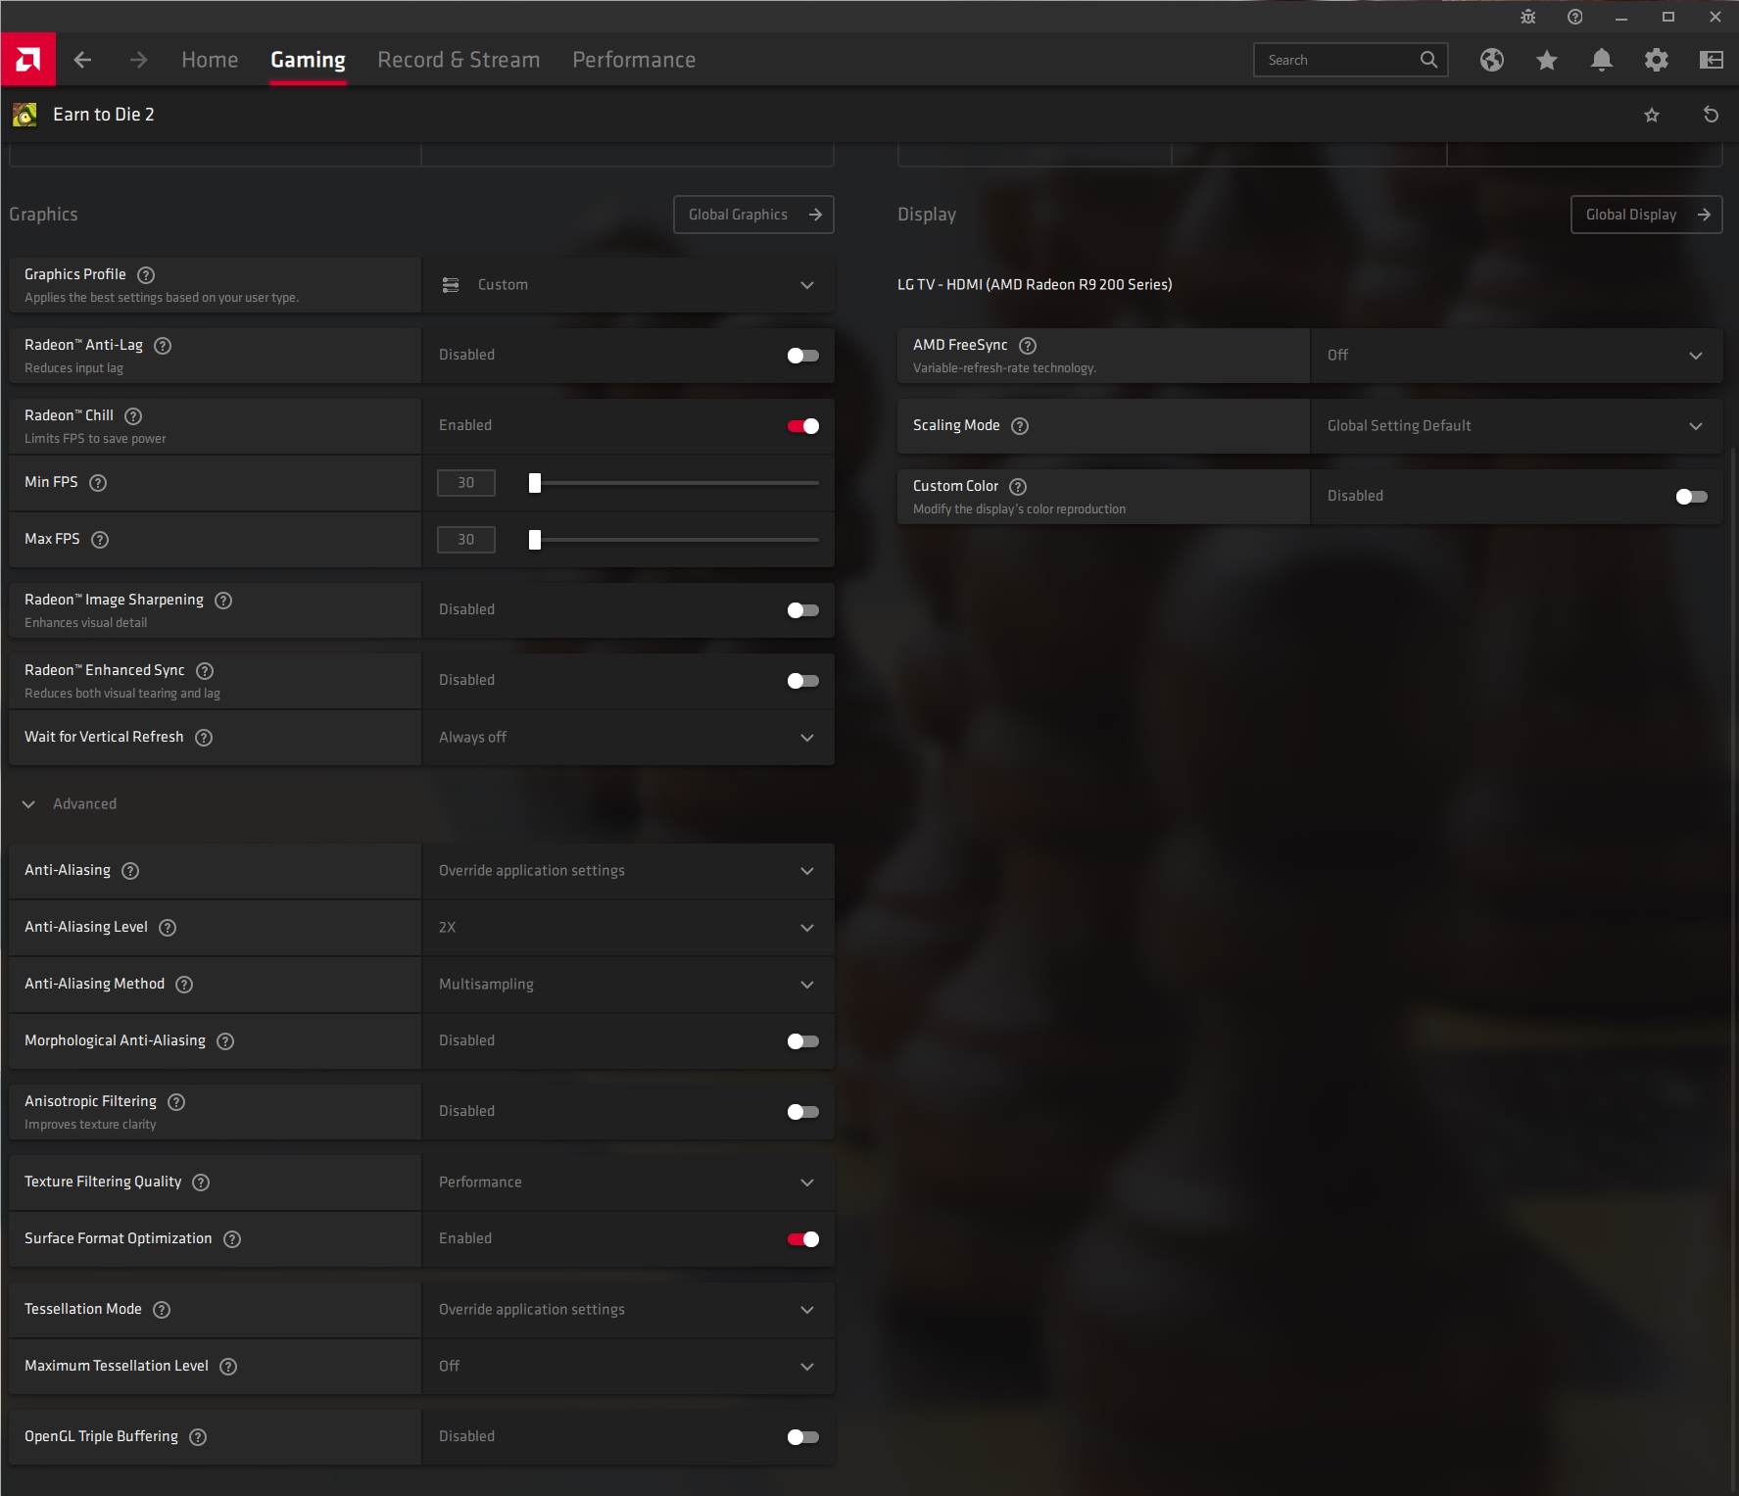Screen dimensions: 1739x1496
Task: Show help for Min FPS
Action: [98, 483]
